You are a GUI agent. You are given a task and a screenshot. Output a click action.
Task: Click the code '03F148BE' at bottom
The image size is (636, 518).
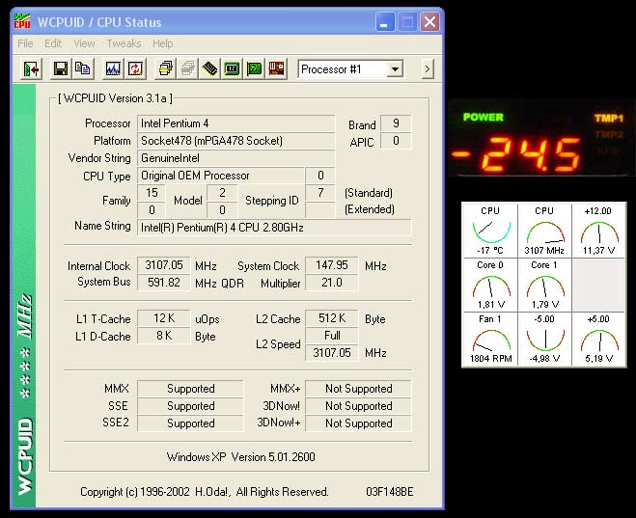(389, 492)
